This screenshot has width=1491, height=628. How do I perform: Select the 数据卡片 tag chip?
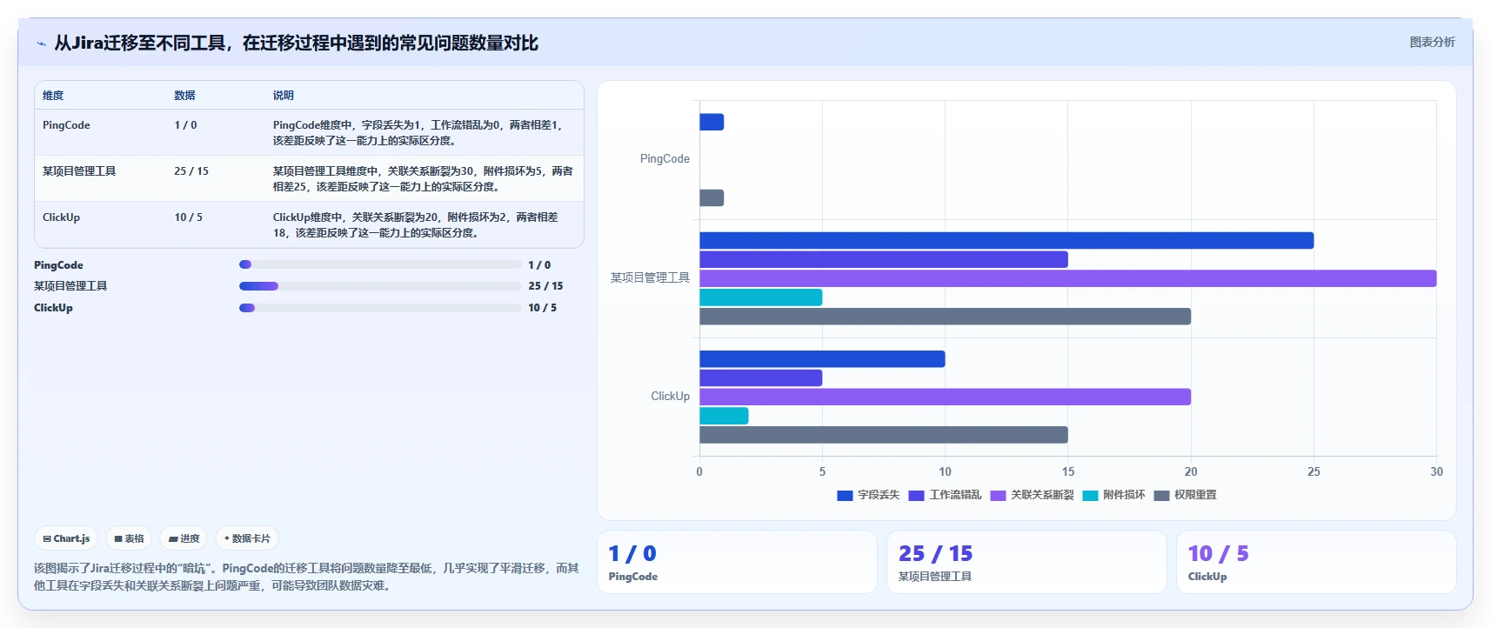point(247,538)
